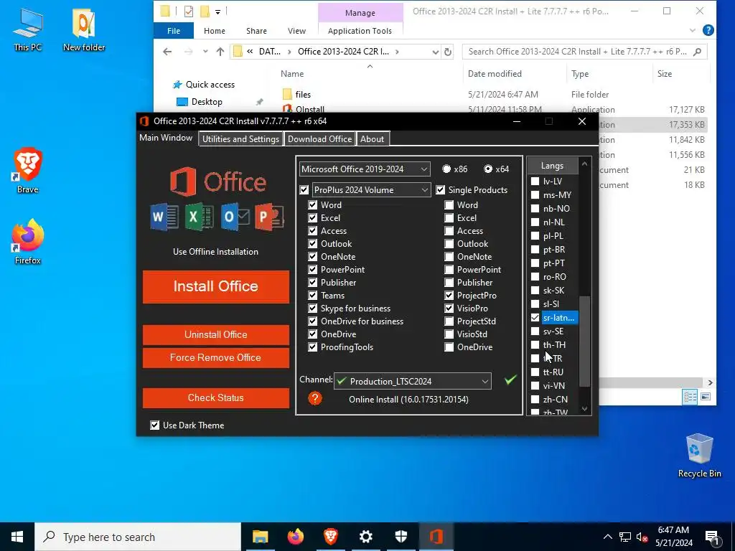Click the Explorer horizontal scroll right arrow
Screen dimensions: 735x551
[x=710, y=382]
